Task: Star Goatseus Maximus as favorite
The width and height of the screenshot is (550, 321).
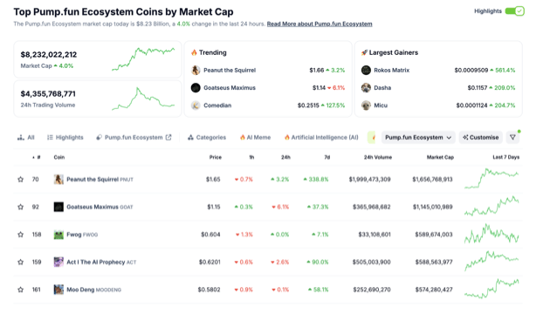Action: (x=20, y=207)
